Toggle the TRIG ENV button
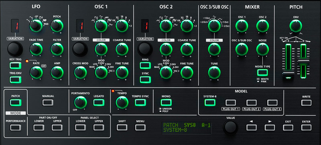 [15, 79]
